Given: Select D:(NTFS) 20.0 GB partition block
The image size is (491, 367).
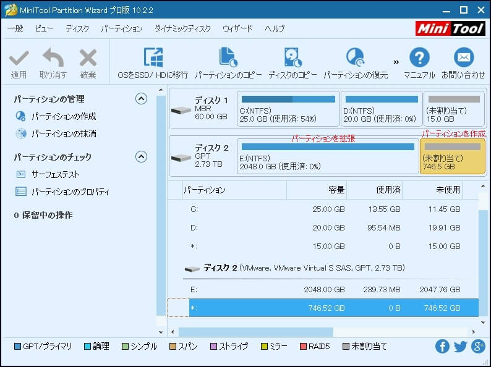Looking at the screenshot, I should pos(382,109).
